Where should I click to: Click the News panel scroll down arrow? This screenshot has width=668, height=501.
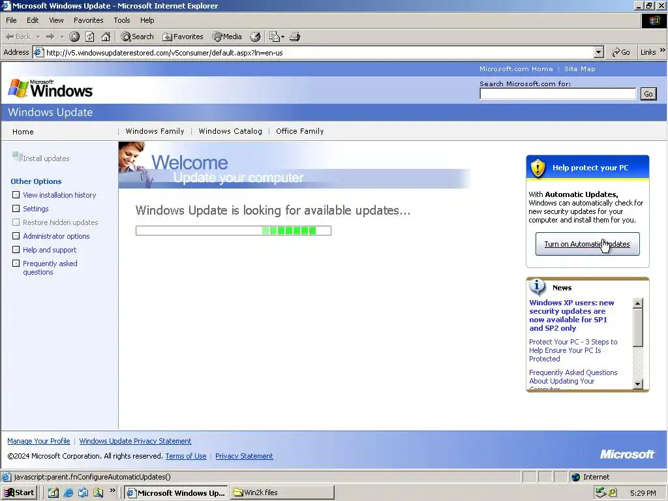pyautogui.click(x=638, y=384)
